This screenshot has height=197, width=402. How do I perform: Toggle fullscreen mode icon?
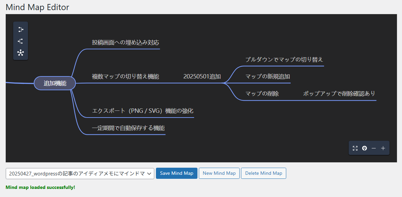click(x=355, y=148)
